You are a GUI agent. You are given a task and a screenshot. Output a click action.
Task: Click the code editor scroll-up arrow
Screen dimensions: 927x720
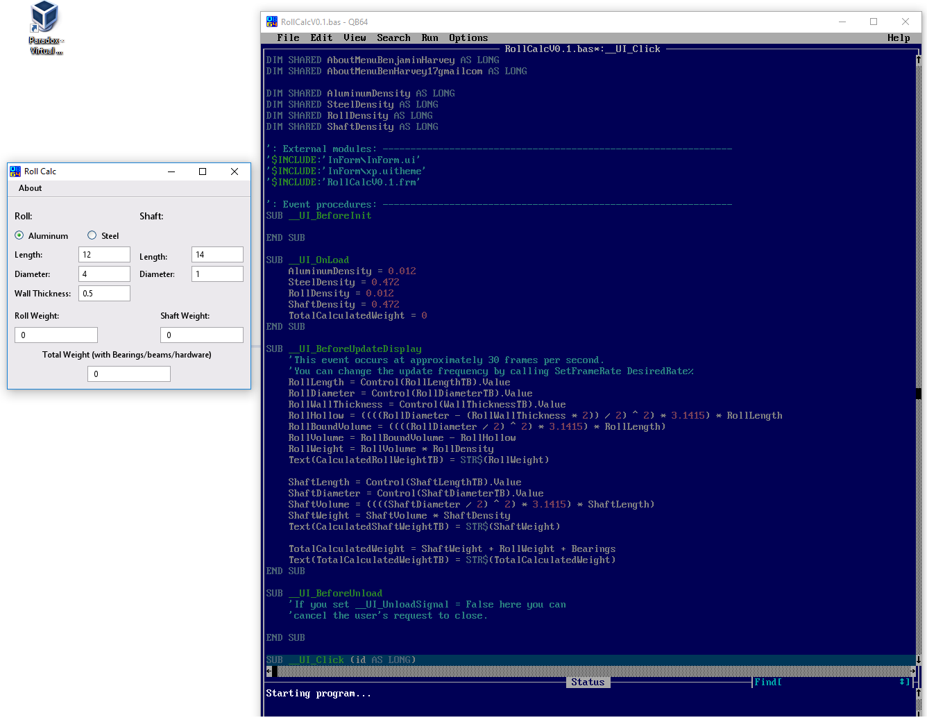[x=919, y=60]
